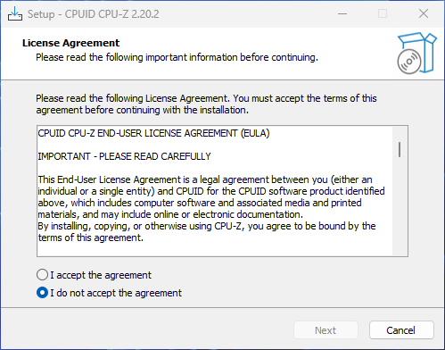Click the "You must accept the terms" instruction text
The width and height of the screenshot is (445, 350).
[305, 98]
